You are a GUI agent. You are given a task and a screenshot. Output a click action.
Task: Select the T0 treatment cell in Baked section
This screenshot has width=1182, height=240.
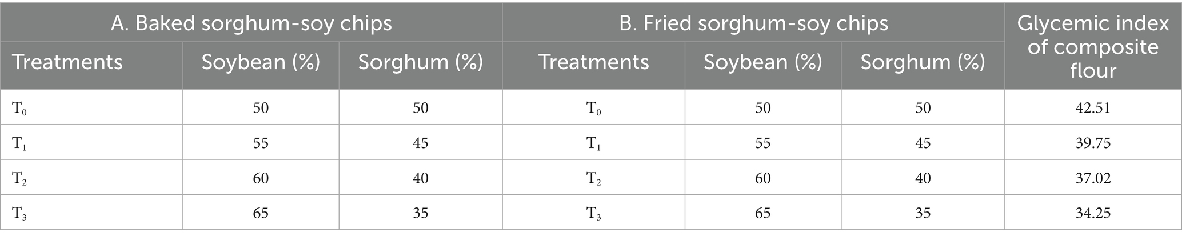[x=20, y=109]
